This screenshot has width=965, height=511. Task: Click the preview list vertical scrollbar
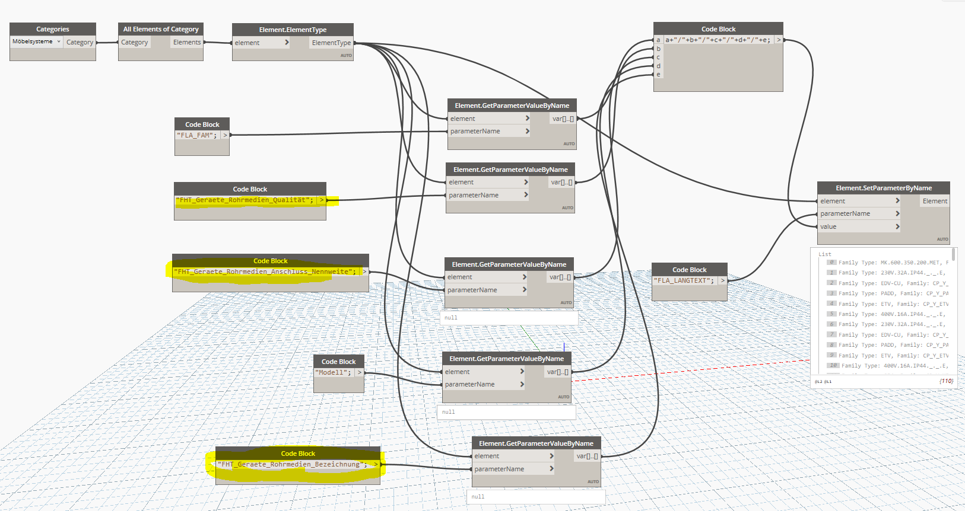pyautogui.click(x=953, y=255)
